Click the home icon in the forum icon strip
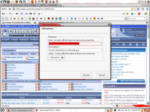 point(117,45)
